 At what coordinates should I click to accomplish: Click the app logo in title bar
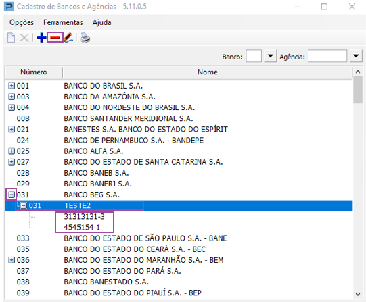tap(9, 7)
